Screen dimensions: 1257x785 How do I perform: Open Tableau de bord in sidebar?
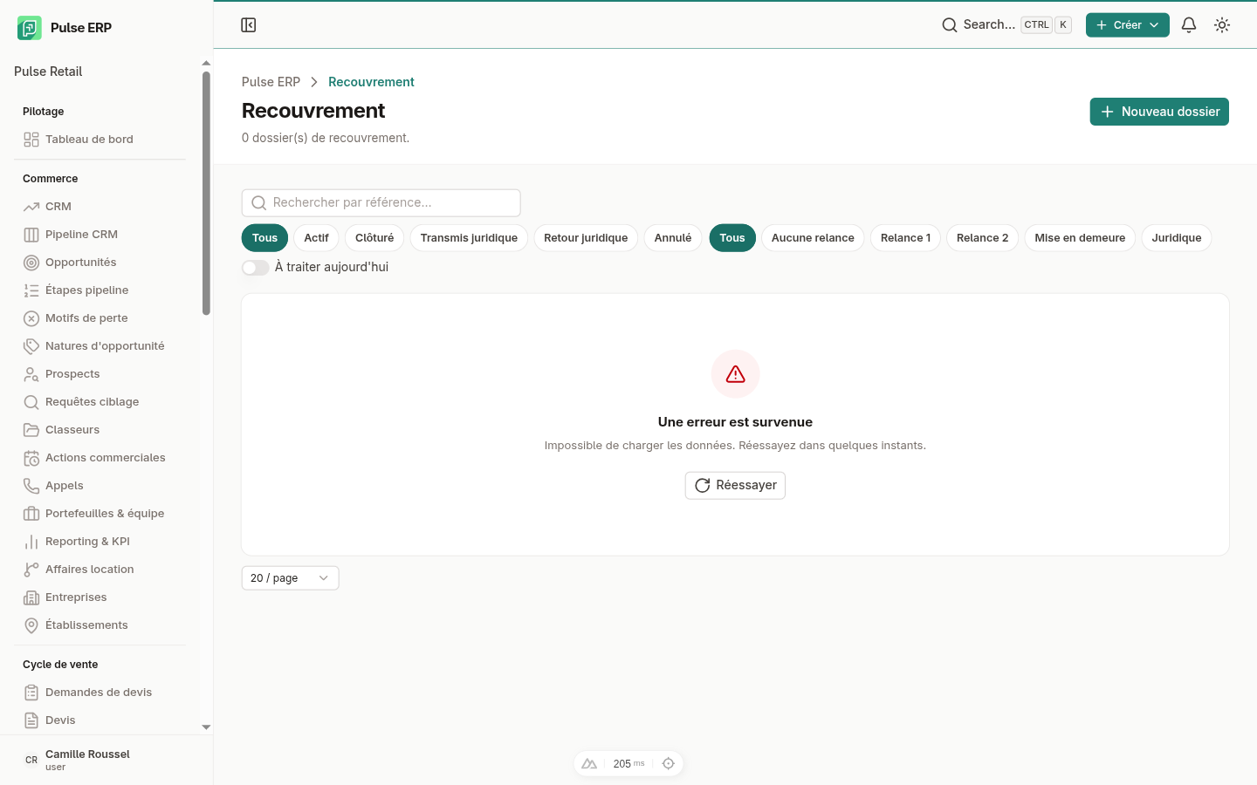100,140
